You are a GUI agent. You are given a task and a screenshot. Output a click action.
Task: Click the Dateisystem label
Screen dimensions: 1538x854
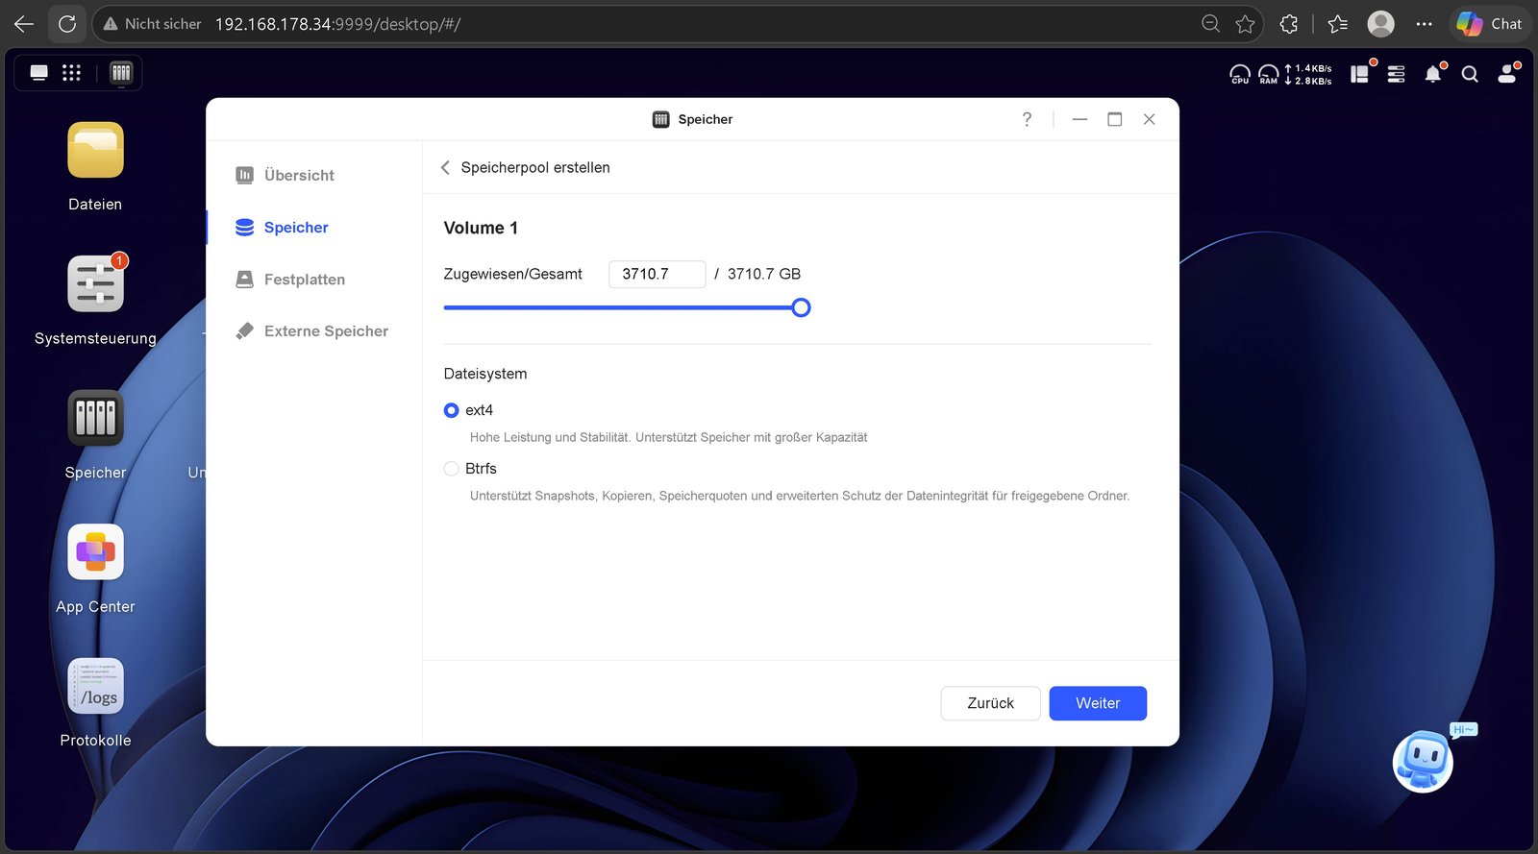(x=485, y=375)
